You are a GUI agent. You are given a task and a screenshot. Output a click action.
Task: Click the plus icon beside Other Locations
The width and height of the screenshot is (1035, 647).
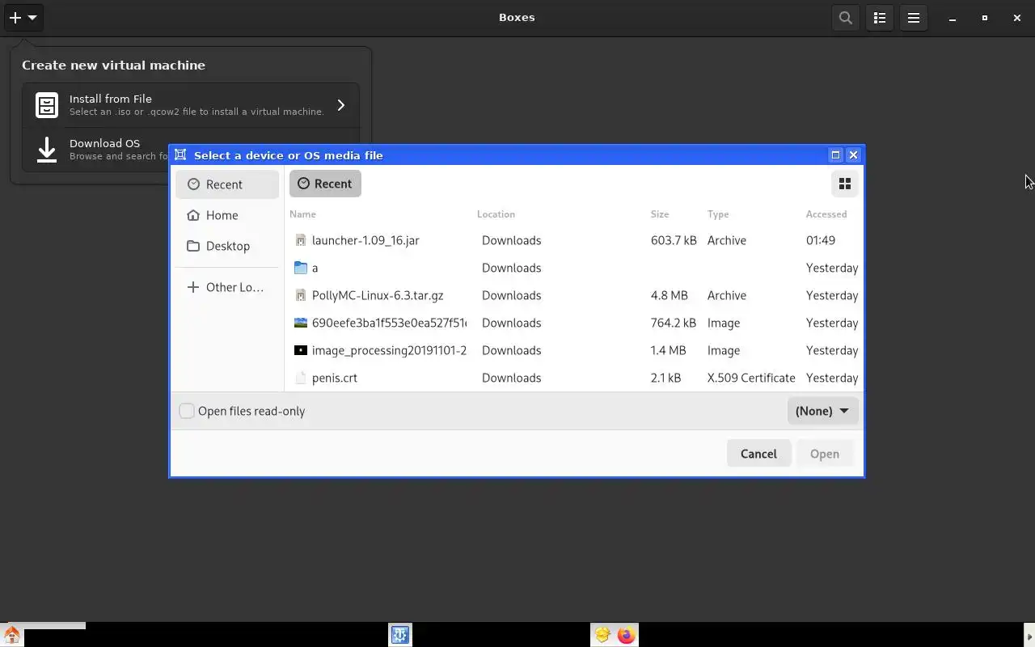click(192, 287)
